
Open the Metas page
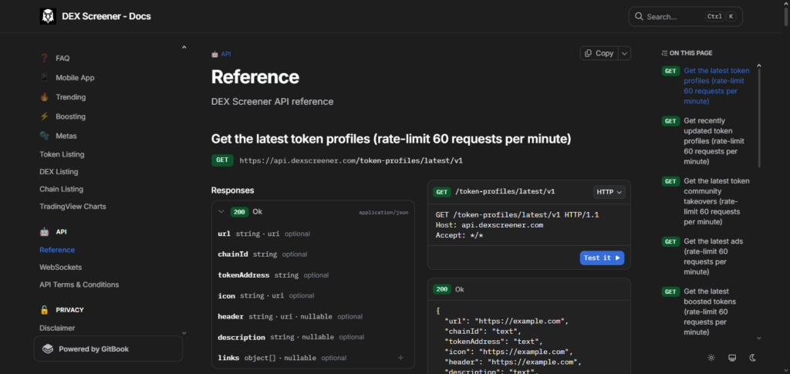coord(66,136)
